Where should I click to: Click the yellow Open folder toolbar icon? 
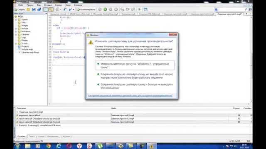pyautogui.click(x=29, y=10)
